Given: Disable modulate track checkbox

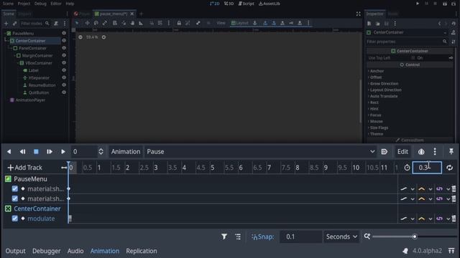Looking at the screenshot, I should click(x=14, y=219).
